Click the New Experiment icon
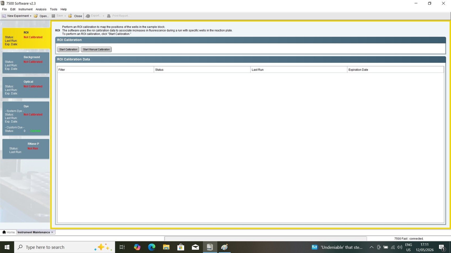The height and width of the screenshot is (253, 451). tap(4, 16)
